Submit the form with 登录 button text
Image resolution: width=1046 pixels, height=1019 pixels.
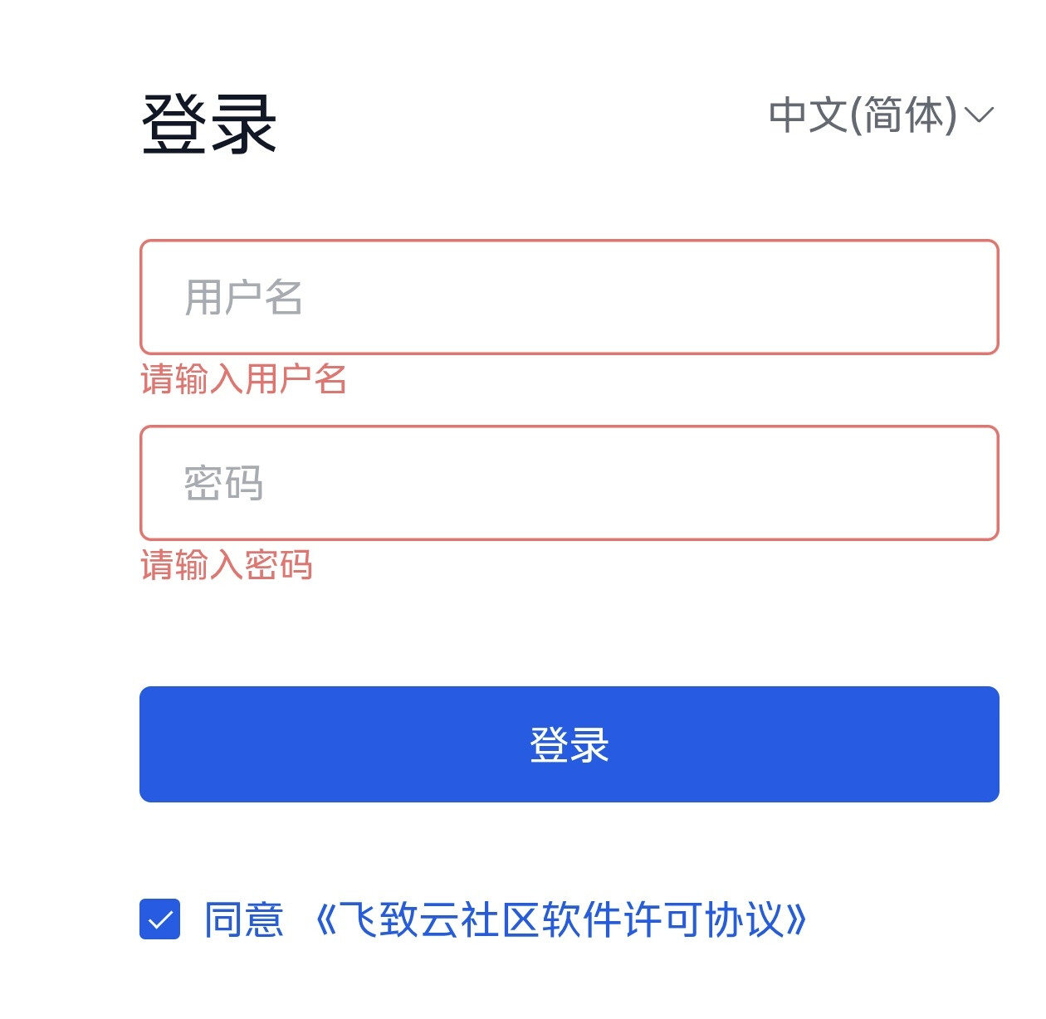click(569, 744)
